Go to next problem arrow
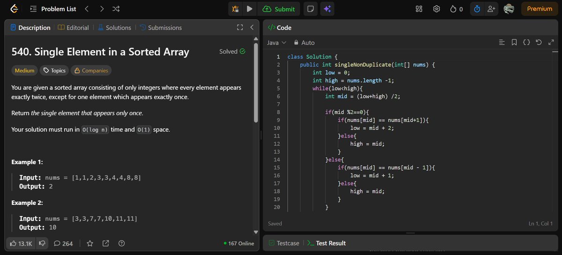562x255 pixels. coord(102,9)
